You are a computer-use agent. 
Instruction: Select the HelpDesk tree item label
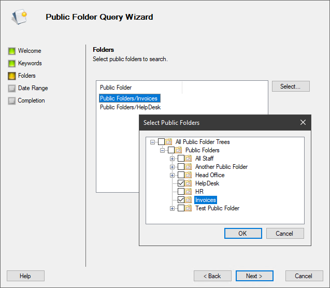pos(207,183)
